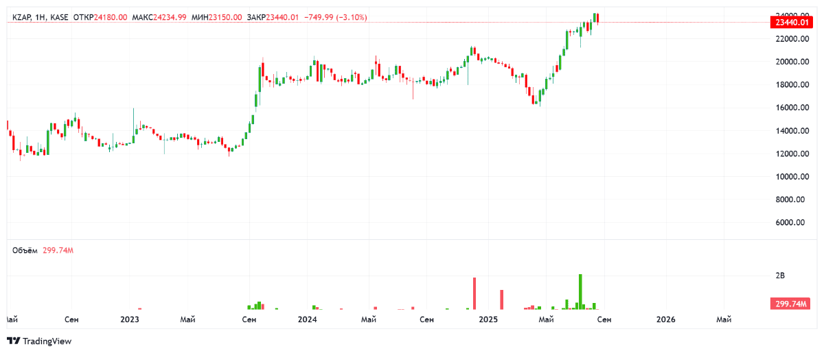Viewport: 824px width, 353px height.
Task: Click the Объём volume indicator label
Action: (25, 251)
